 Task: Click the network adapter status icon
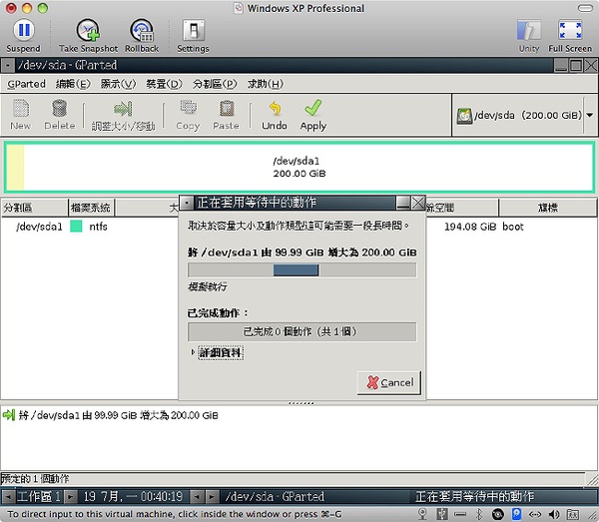pos(535,514)
